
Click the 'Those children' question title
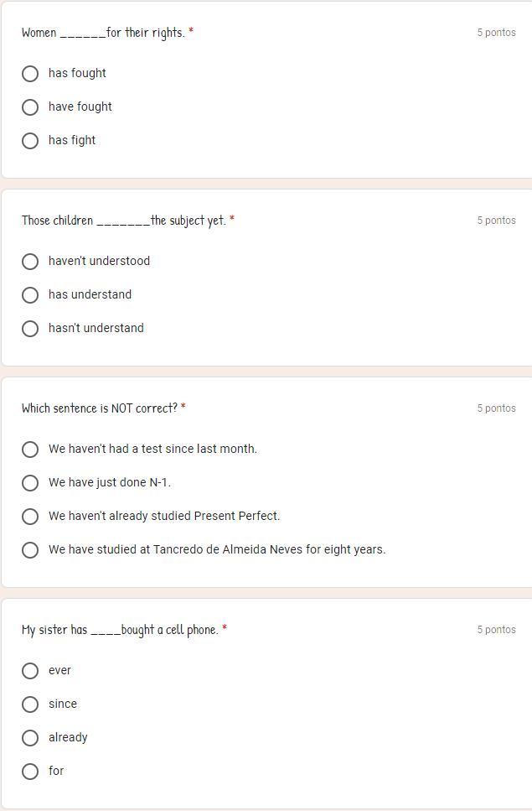click(x=124, y=221)
